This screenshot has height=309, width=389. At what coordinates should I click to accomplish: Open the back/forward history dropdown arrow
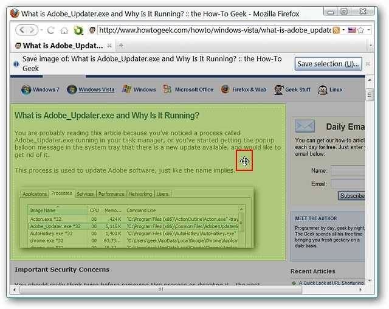click(x=41, y=30)
